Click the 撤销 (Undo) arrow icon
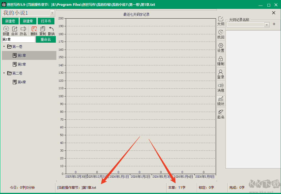281x194 pixels. pyautogui.click(x=51, y=29)
